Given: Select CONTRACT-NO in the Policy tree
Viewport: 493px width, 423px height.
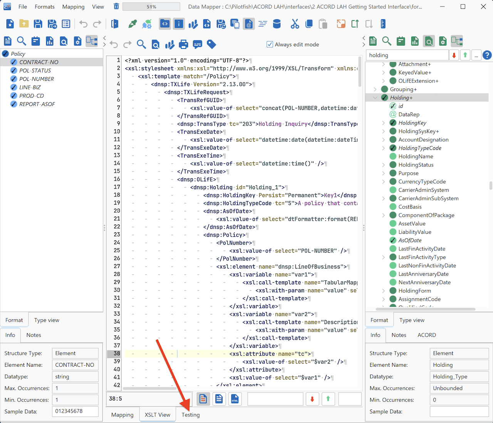Looking at the screenshot, I should [39, 62].
